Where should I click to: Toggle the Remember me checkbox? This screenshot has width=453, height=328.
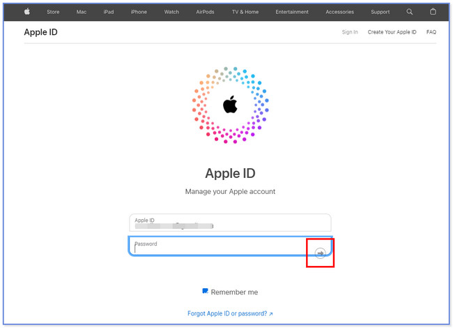pos(205,291)
